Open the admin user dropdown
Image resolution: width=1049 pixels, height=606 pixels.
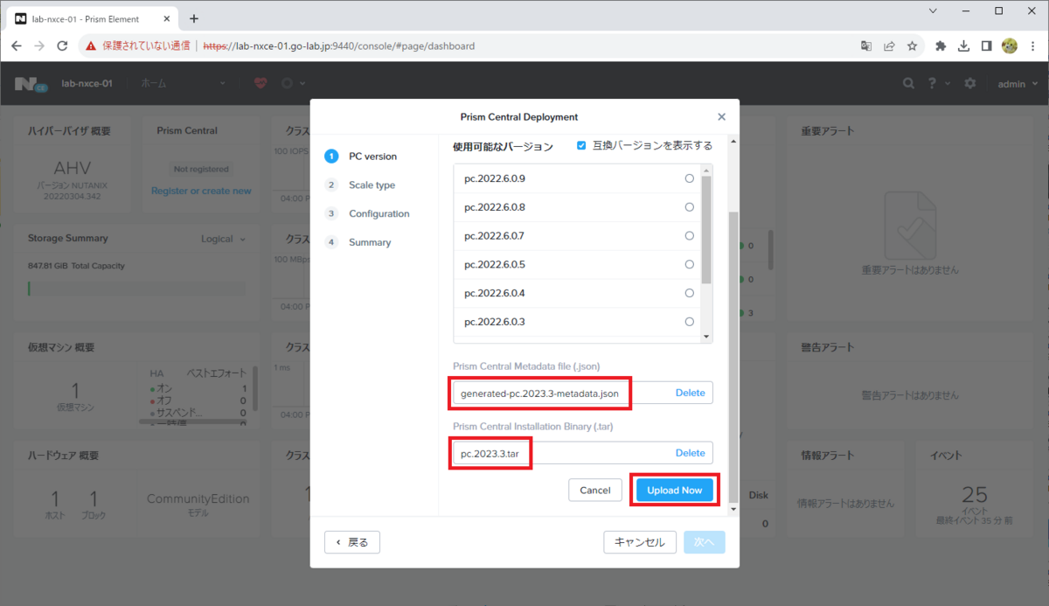(x=1018, y=83)
